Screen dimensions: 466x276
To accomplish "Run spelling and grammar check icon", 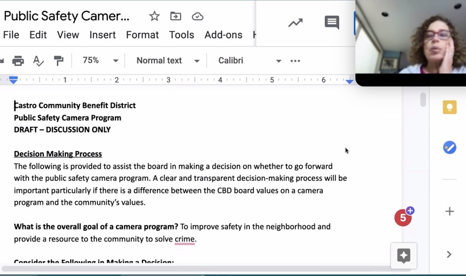I will pos(38,61).
